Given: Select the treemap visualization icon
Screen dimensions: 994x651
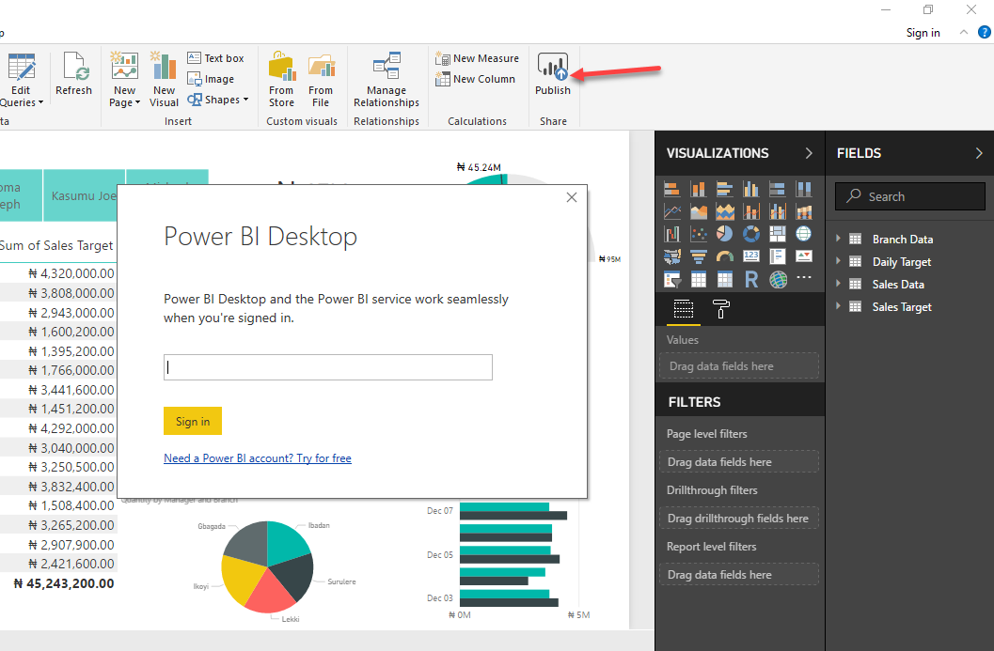Looking at the screenshot, I should (x=778, y=233).
